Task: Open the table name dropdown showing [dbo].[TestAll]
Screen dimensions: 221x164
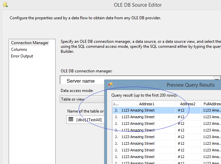Action: (85, 120)
